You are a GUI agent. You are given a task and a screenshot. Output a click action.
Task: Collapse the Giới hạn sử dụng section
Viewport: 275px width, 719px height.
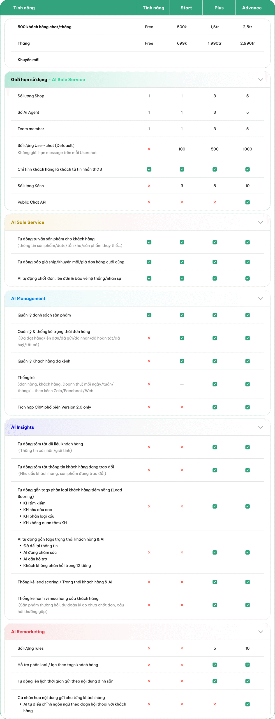(x=260, y=79)
